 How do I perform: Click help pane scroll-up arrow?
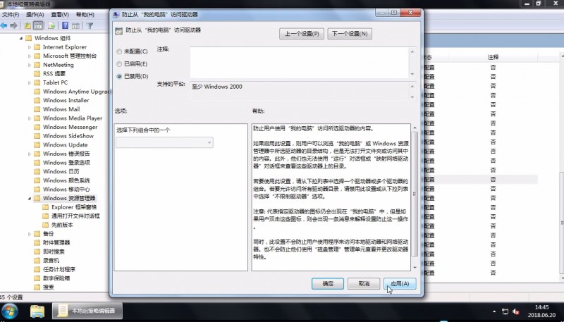(x=415, y=128)
